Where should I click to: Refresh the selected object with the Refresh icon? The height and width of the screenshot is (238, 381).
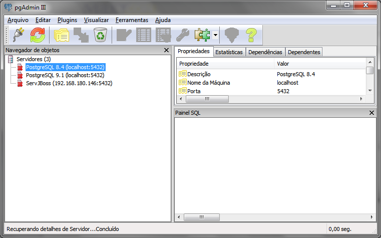(38, 35)
